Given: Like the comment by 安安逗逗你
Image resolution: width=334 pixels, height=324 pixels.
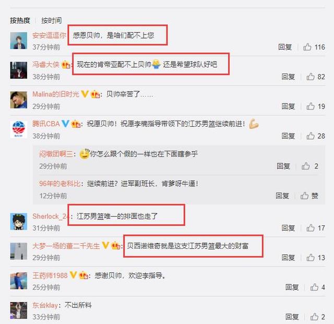Looking at the screenshot, I should [307, 47].
